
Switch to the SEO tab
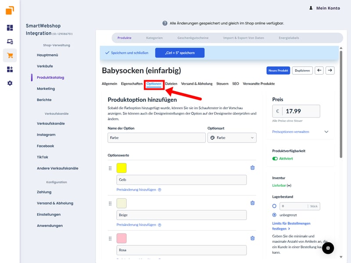[236, 84]
